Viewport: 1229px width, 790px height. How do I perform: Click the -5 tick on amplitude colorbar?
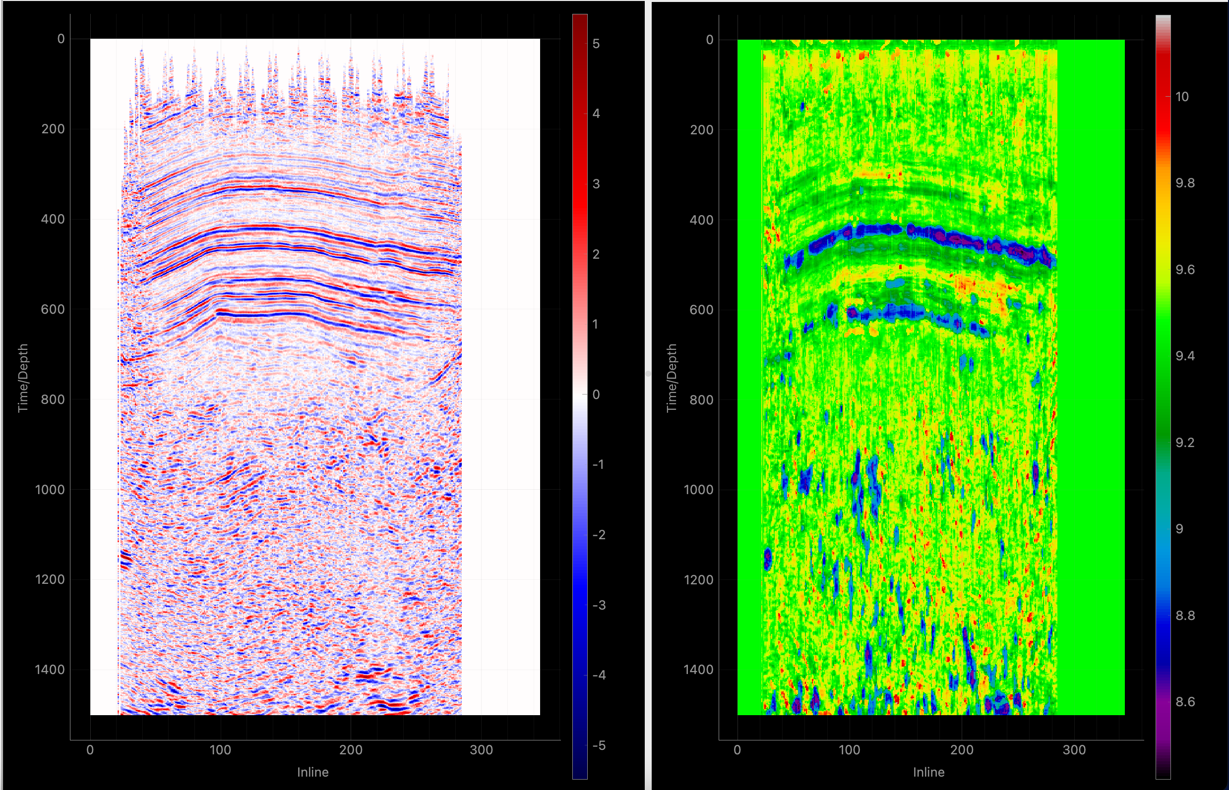tap(599, 745)
